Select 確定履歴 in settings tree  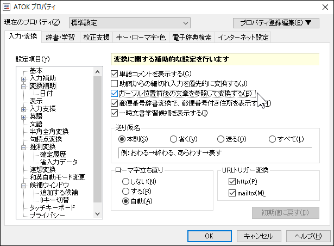coord(53,155)
